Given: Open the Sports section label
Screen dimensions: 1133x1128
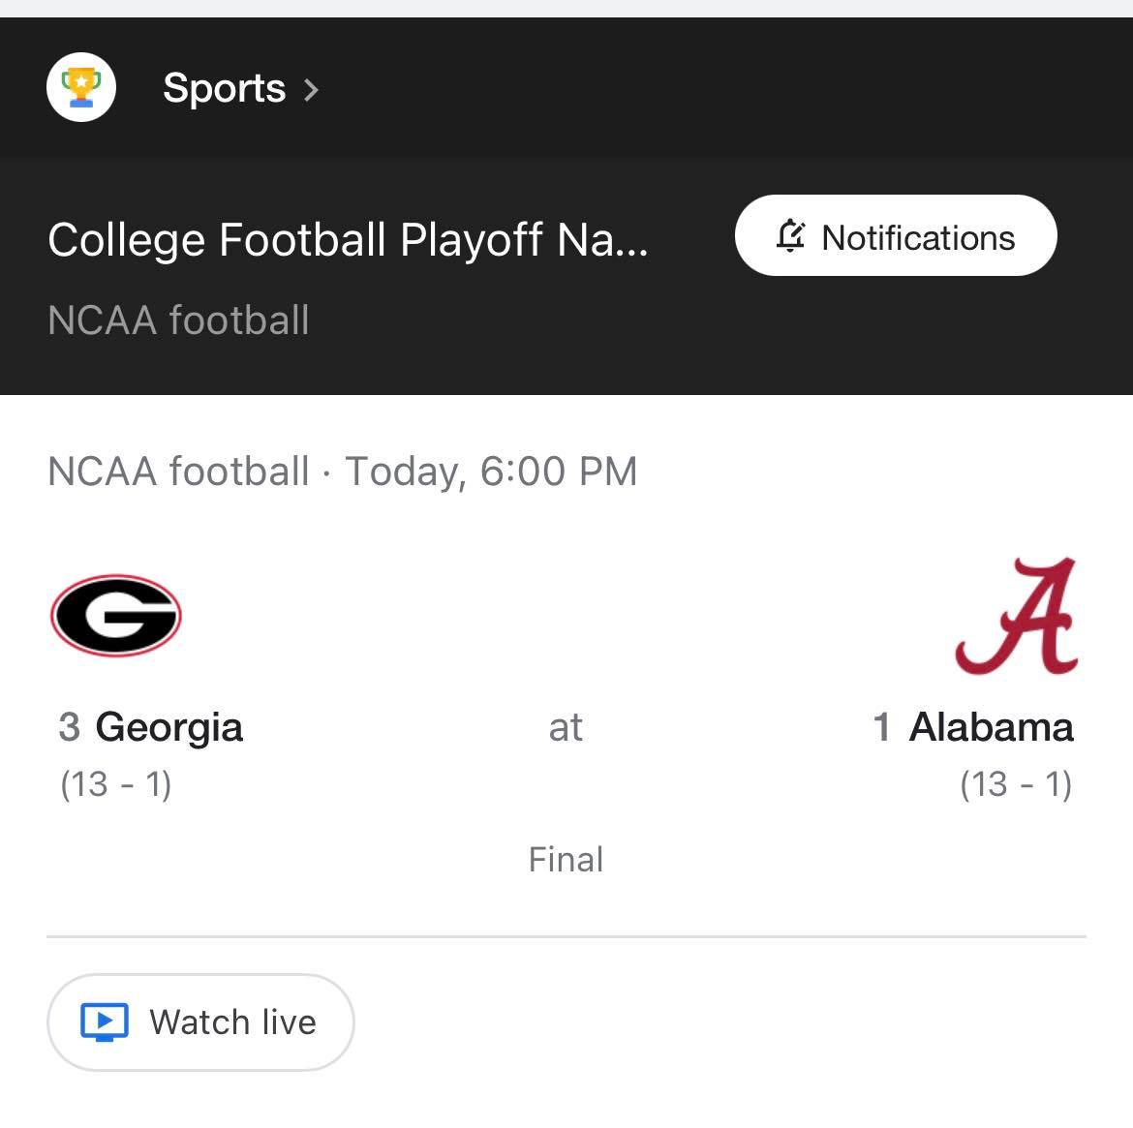Looking at the screenshot, I should pyautogui.click(x=224, y=88).
